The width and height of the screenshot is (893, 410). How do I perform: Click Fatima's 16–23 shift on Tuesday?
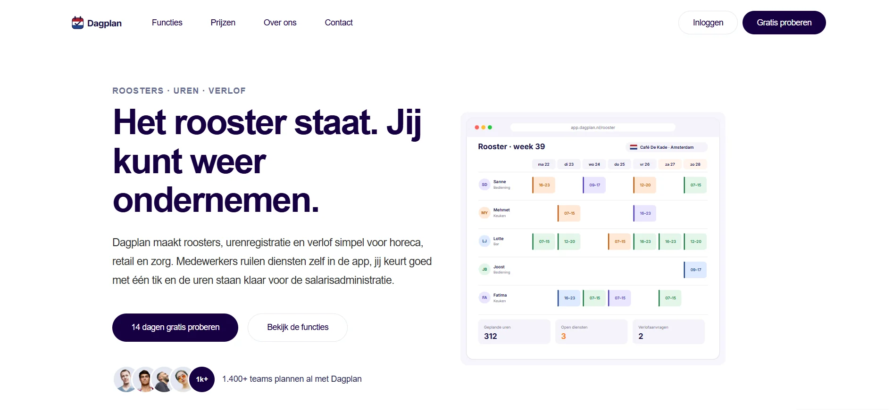569,298
